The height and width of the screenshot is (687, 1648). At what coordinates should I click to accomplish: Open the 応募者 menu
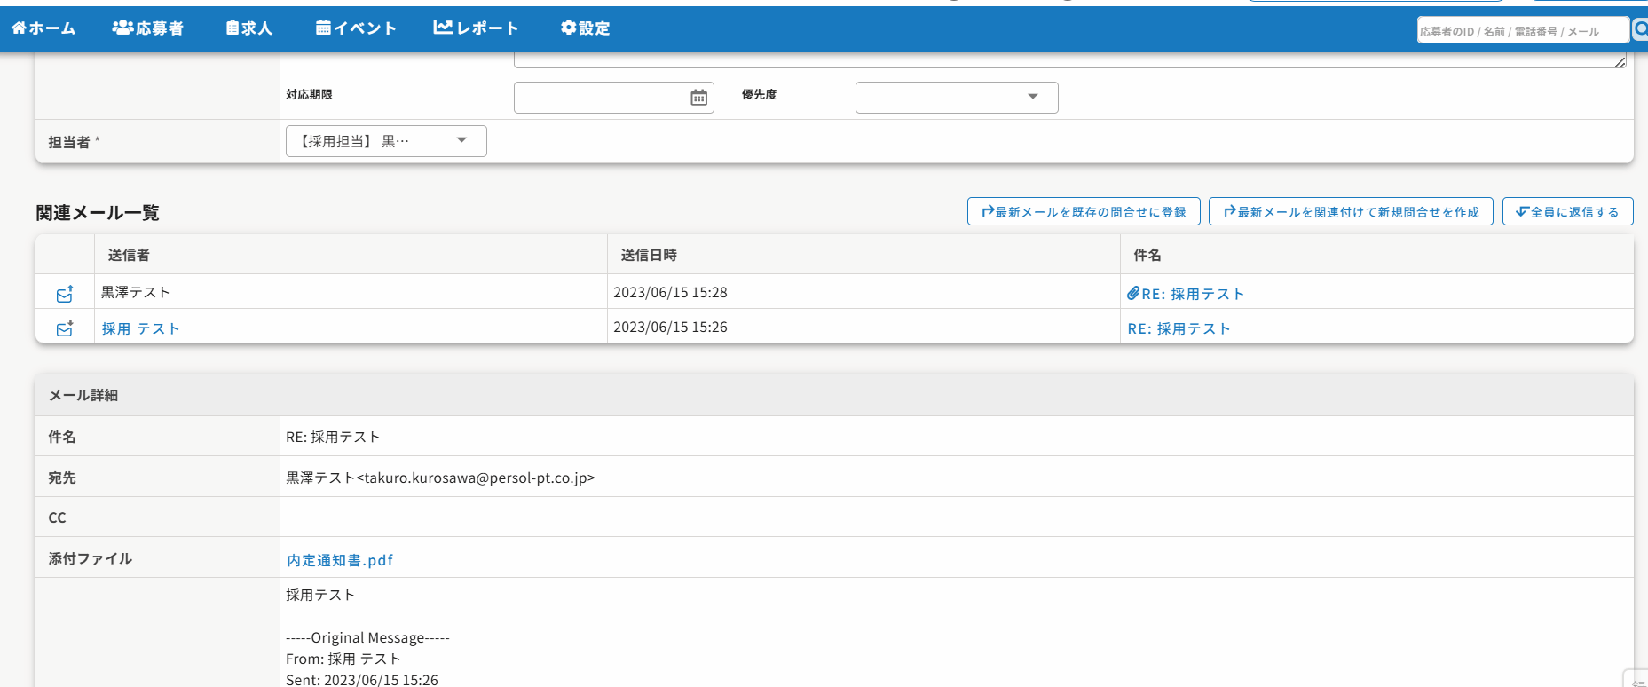click(x=148, y=28)
